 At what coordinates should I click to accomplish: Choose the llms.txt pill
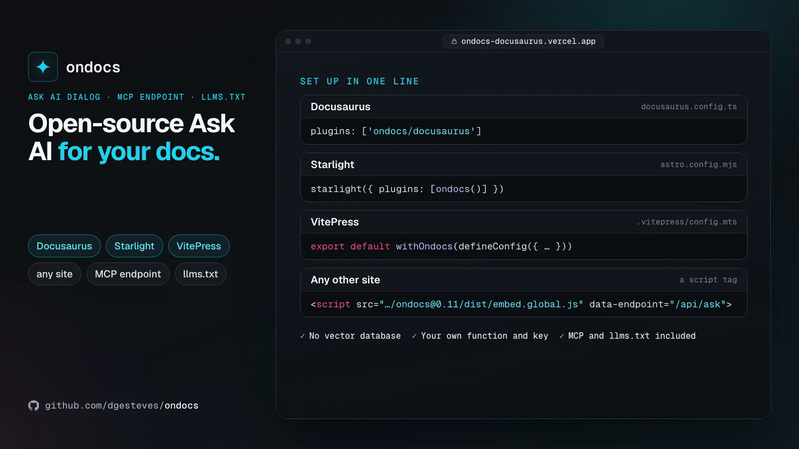[201, 274]
